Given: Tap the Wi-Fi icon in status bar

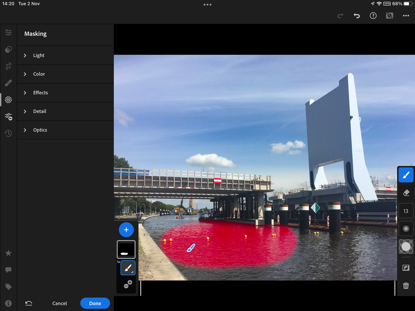Looking at the screenshot, I should pyautogui.click(x=379, y=4).
